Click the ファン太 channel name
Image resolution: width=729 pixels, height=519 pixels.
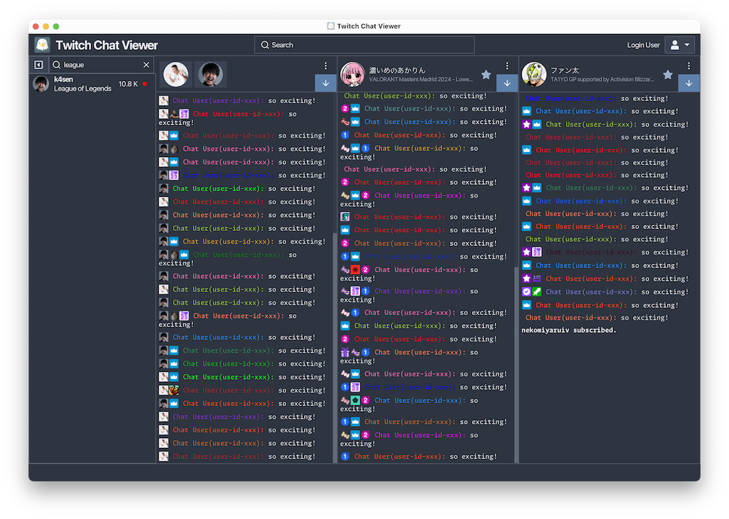pyautogui.click(x=565, y=70)
